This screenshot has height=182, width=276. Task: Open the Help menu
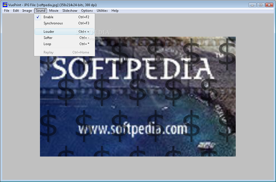point(115,11)
